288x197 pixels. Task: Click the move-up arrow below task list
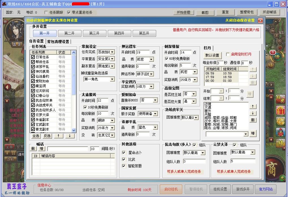[x=59, y=136]
